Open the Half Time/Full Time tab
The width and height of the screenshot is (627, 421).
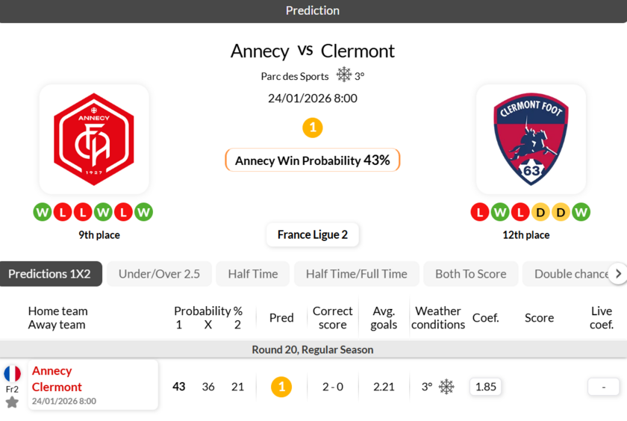pos(357,274)
